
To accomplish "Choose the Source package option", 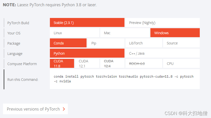I will point(181,43).
